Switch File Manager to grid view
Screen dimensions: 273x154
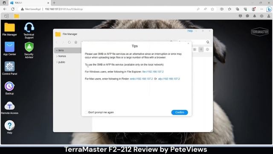[x=195, y=50]
